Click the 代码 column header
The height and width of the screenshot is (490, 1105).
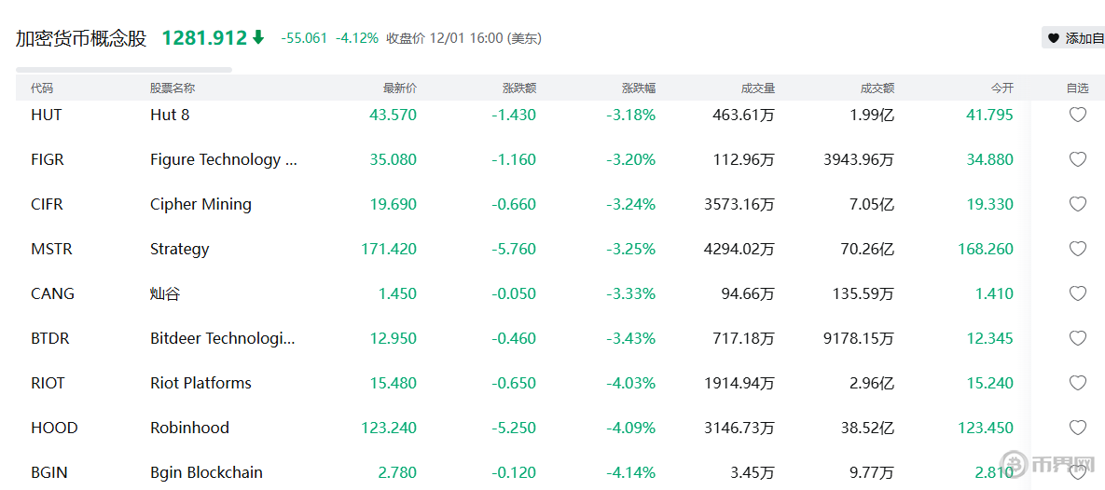click(42, 88)
